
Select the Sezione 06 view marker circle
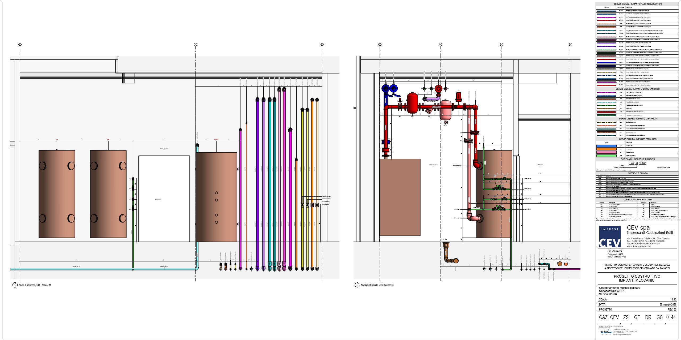[x=357, y=285]
